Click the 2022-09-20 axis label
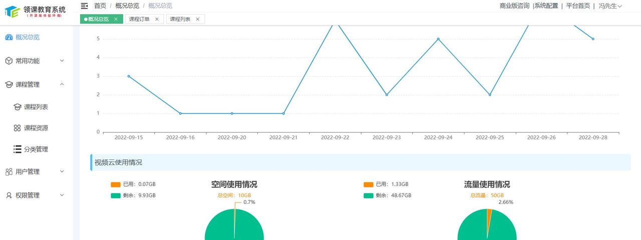 pos(232,137)
